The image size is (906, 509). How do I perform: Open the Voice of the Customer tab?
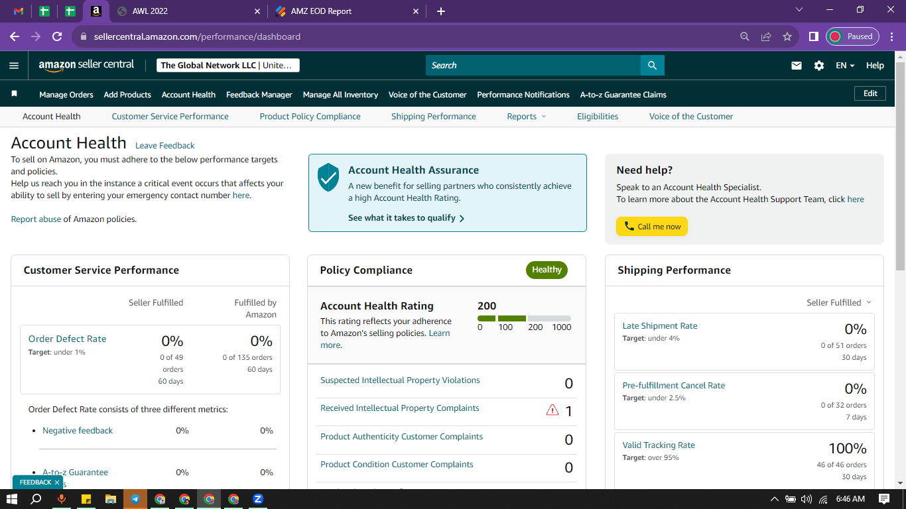[x=691, y=116]
